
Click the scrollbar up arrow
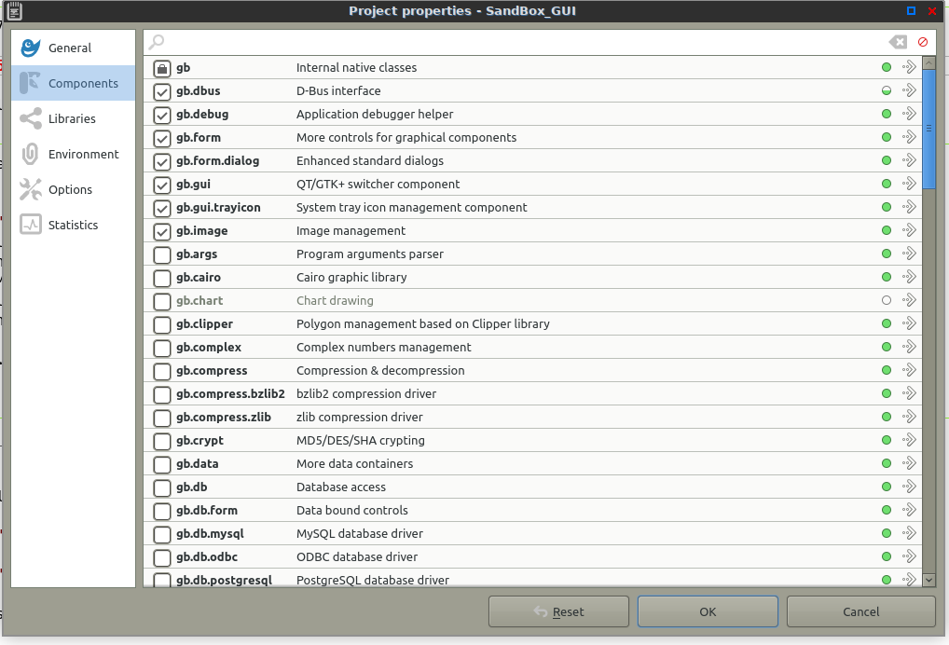click(928, 63)
